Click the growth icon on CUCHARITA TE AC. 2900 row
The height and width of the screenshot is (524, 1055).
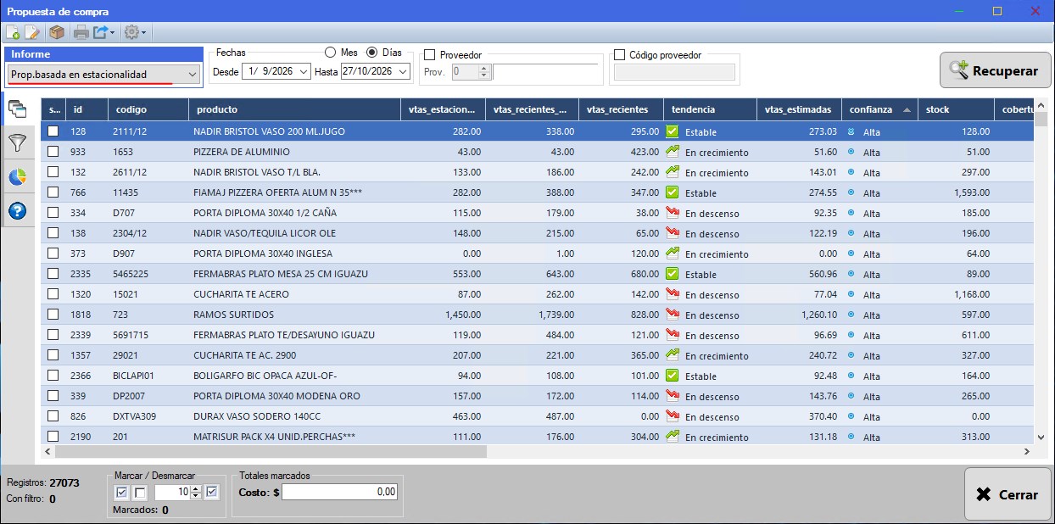click(x=673, y=355)
